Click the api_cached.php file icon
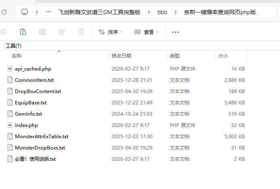Viewport: 280px width, 189px height. tap(10, 69)
